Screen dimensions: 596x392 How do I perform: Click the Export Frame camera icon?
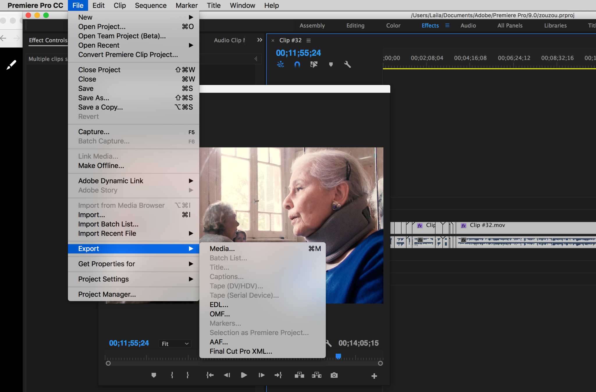[334, 375]
